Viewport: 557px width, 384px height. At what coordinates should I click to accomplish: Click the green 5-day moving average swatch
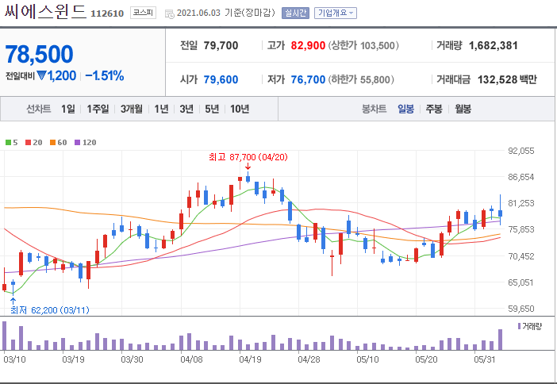coord(8,143)
